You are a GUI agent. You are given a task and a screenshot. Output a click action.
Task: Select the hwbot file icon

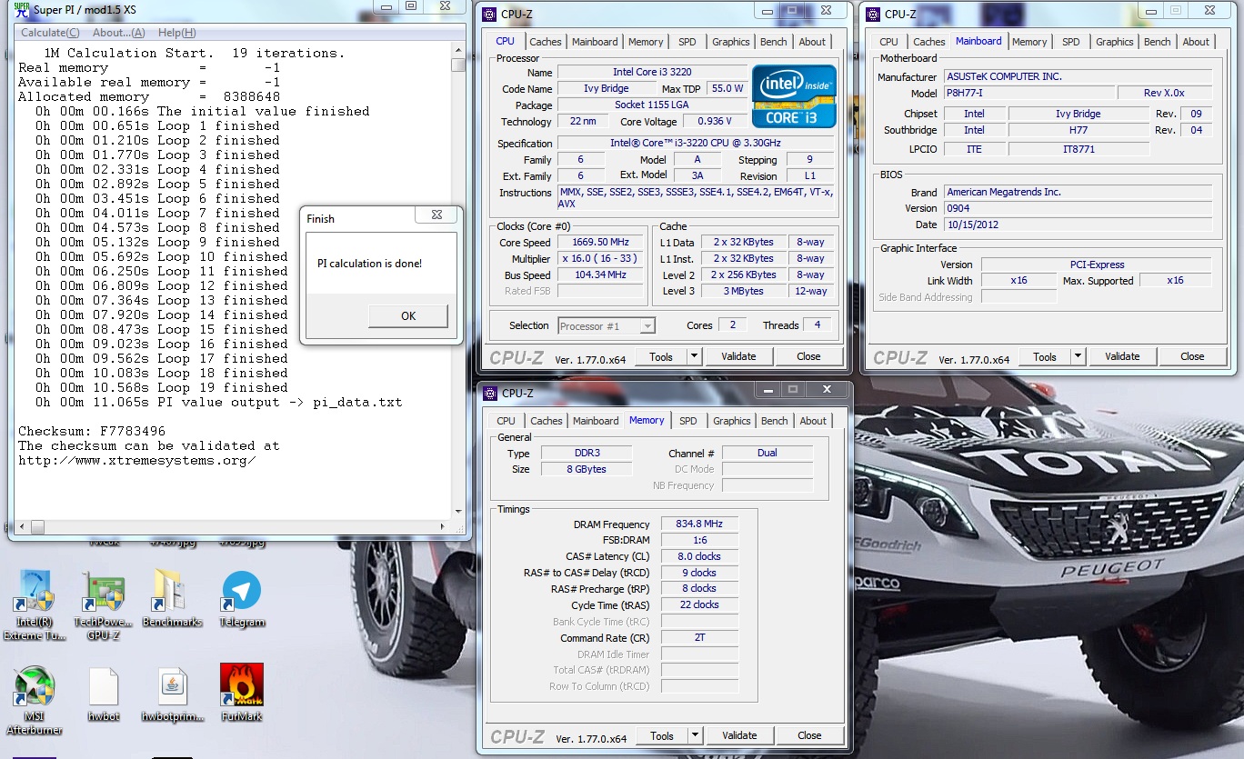pos(104,695)
